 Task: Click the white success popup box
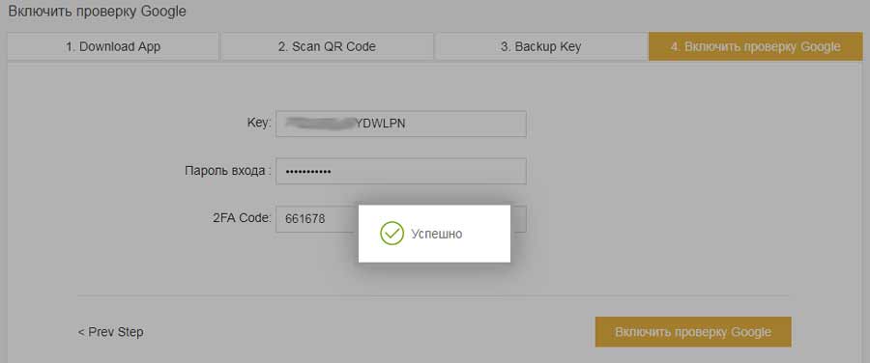[434, 234]
